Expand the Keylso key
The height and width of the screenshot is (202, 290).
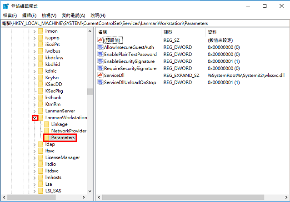35,78
